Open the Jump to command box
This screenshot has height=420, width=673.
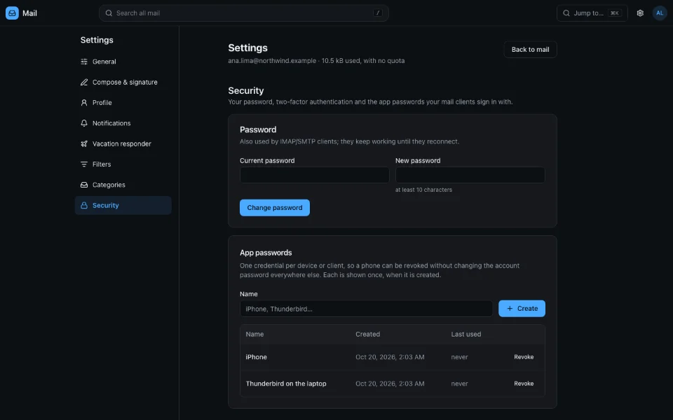tap(592, 13)
